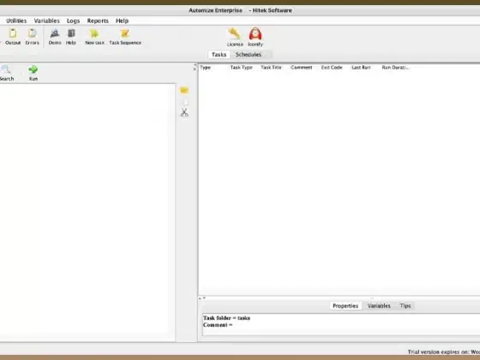This screenshot has width=480, height=360.
Task: Click the yellow folder icon beside task tree
Action: pos(184,90)
